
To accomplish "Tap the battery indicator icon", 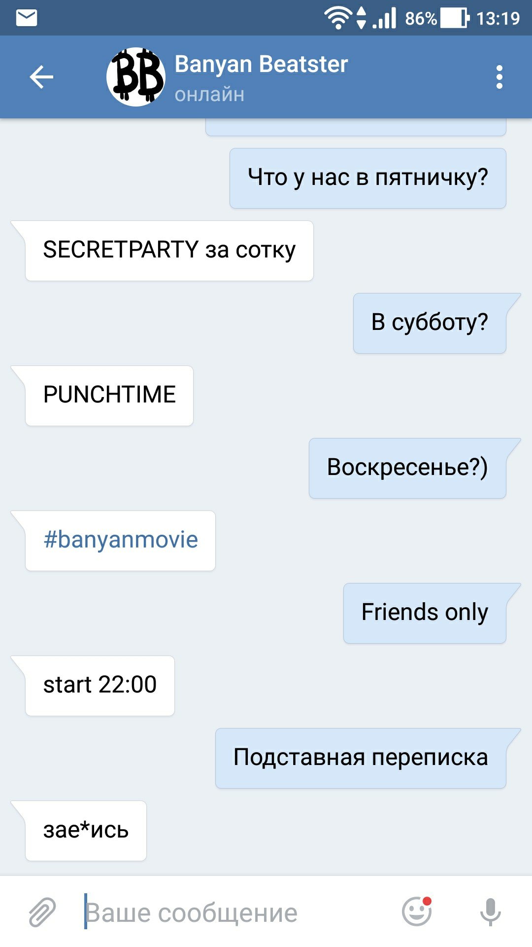I will pos(454,18).
